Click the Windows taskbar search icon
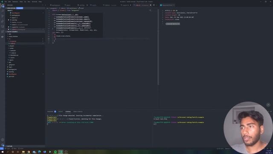 (8, 152)
